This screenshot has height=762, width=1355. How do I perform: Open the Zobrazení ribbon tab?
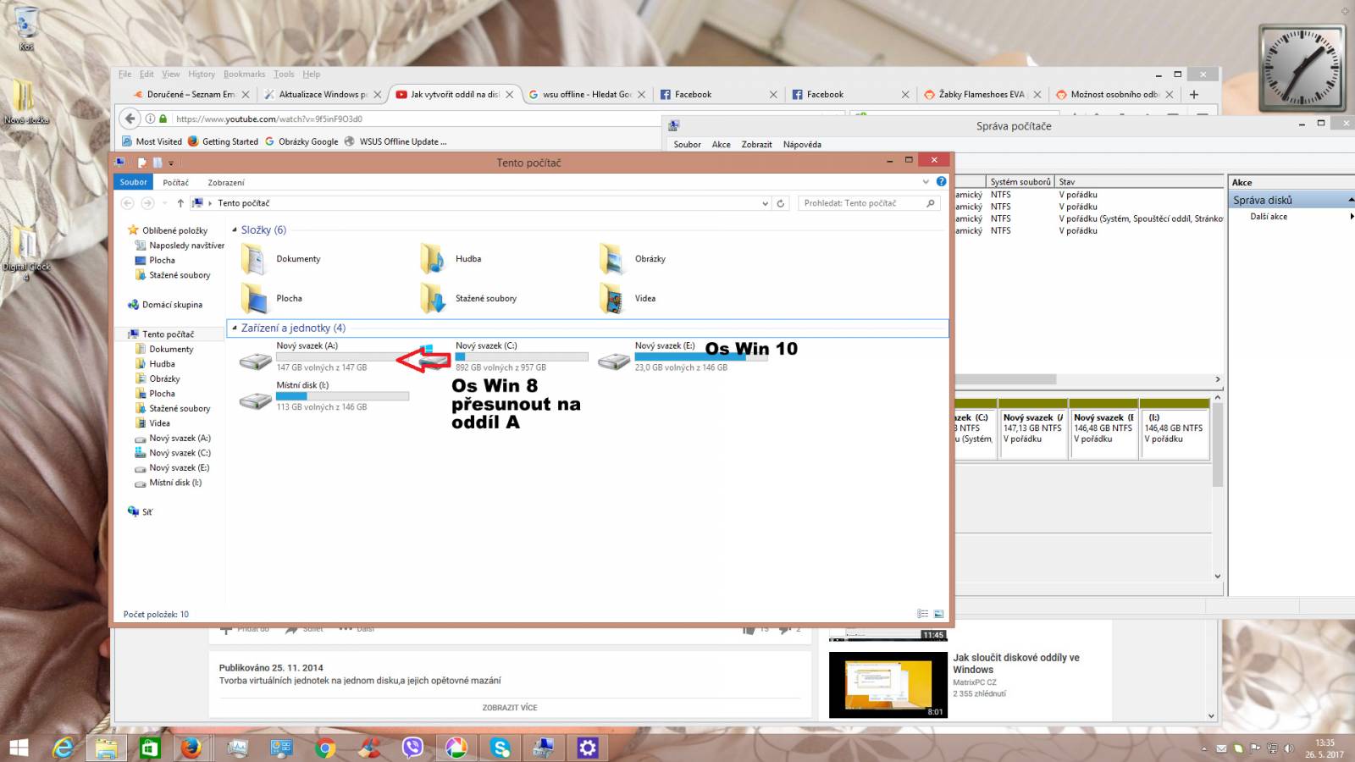[226, 183]
